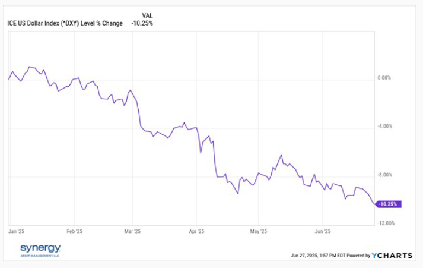This screenshot has width=423, height=268.
Task: Click the purple -10.25% end-value tag
Action: coord(389,204)
